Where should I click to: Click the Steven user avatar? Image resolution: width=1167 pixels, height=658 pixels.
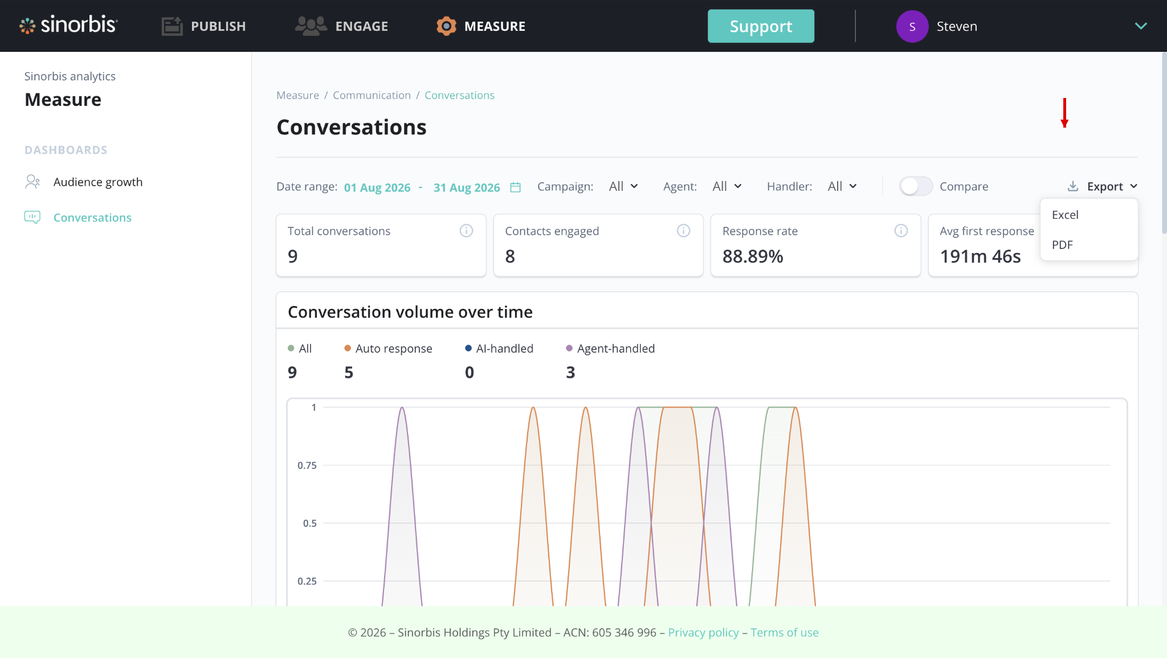(x=912, y=26)
